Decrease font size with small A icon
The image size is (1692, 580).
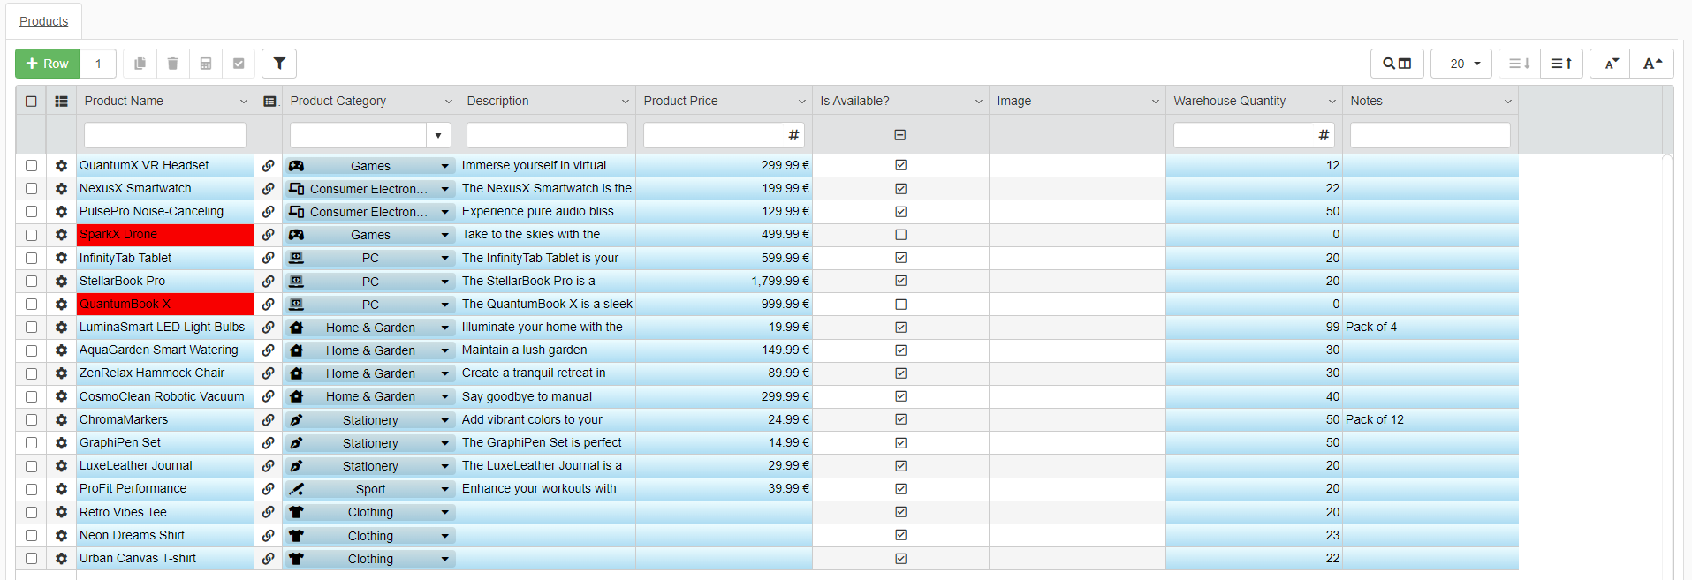1612,64
